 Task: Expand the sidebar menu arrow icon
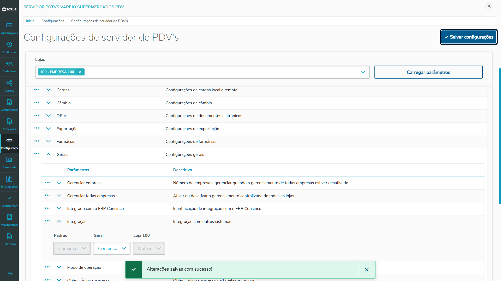(x=10, y=273)
